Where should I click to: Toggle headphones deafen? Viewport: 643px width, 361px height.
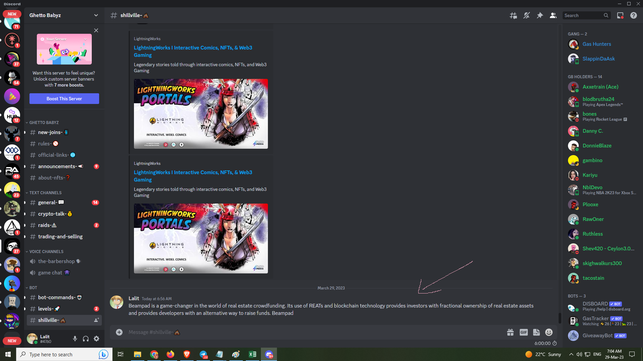coord(86,339)
